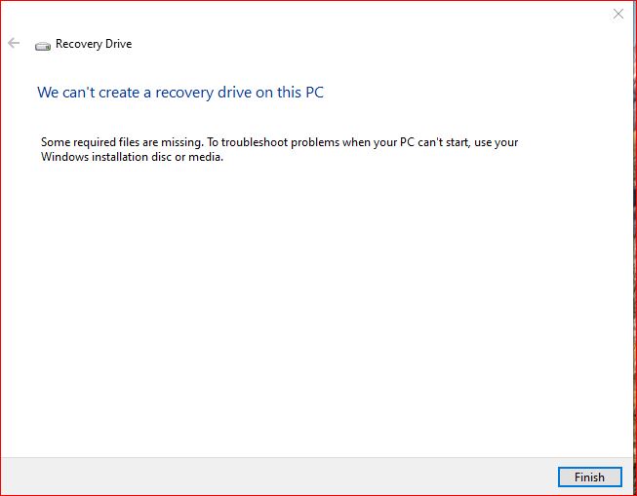Click "when your PC can't start" phrase

382,142
